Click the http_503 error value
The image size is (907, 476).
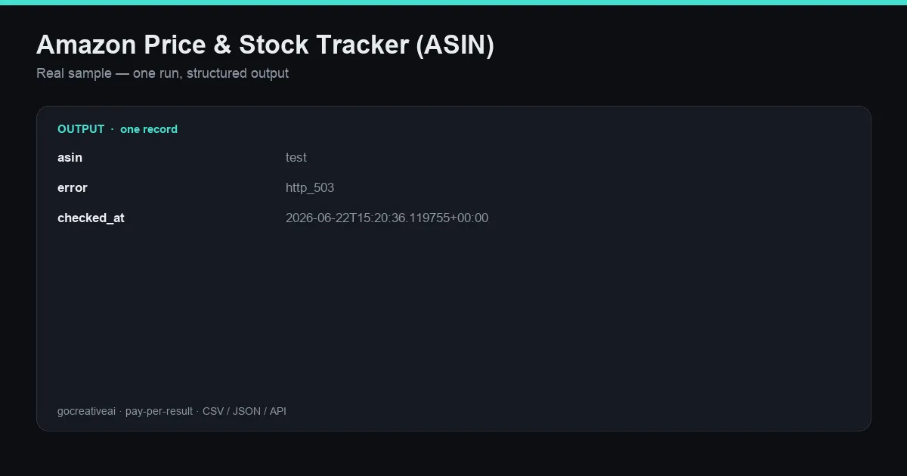pyautogui.click(x=310, y=187)
